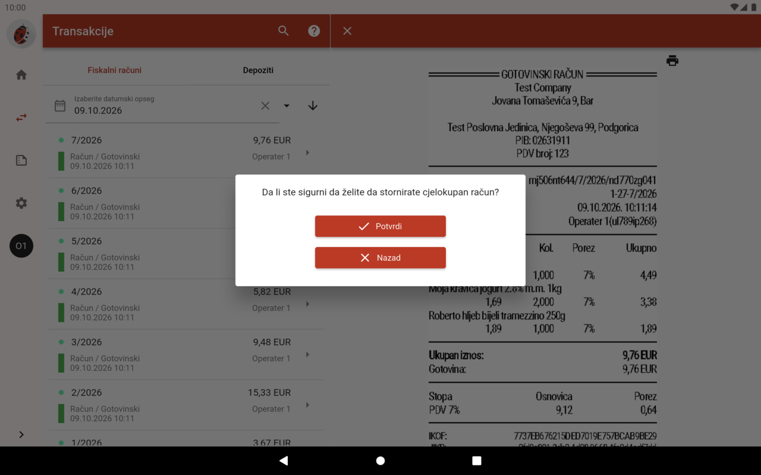Click the IKOF code value
Image resolution: width=761 pixels, height=475 pixels.
pos(585,436)
